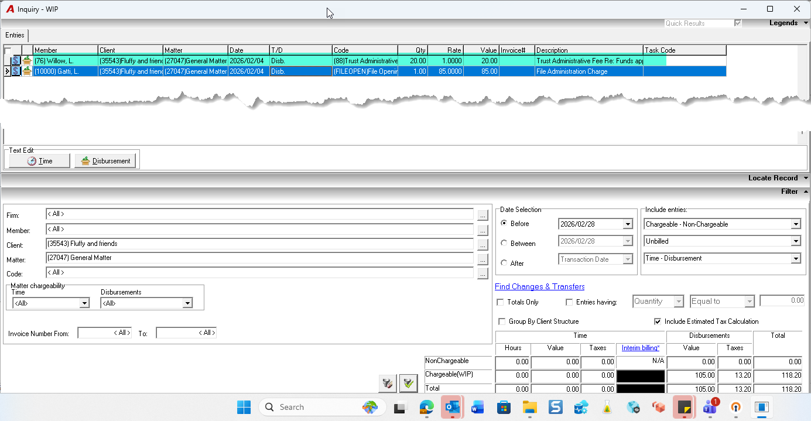Image resolution: width=811 pixels, height=421 pixels.
Task: Click the dollar icon on Willow row
Action: pyautogui.click(x=16, y=60)
